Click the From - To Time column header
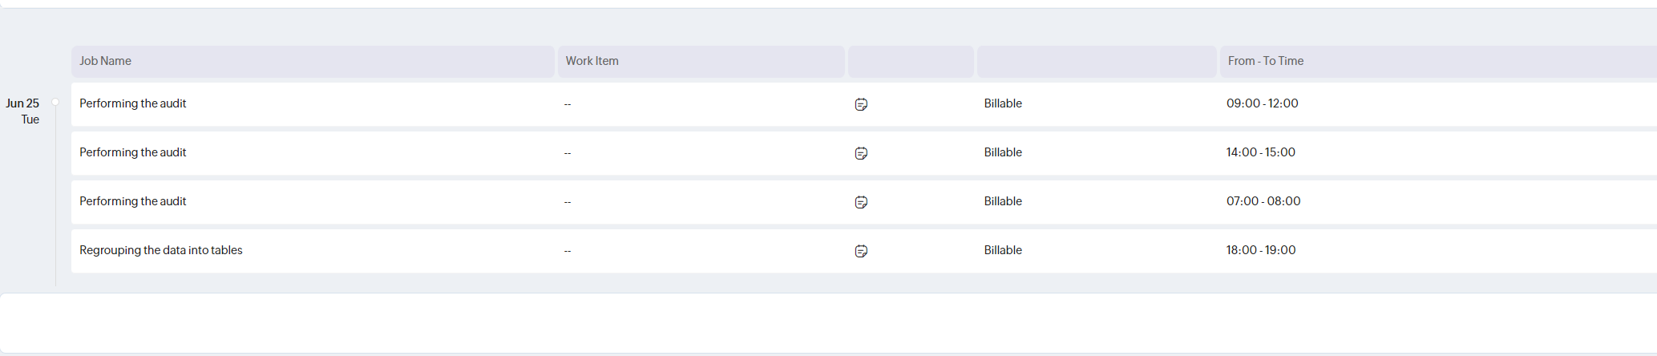The image size is (1657, 356). click(x=1265, y=61)
